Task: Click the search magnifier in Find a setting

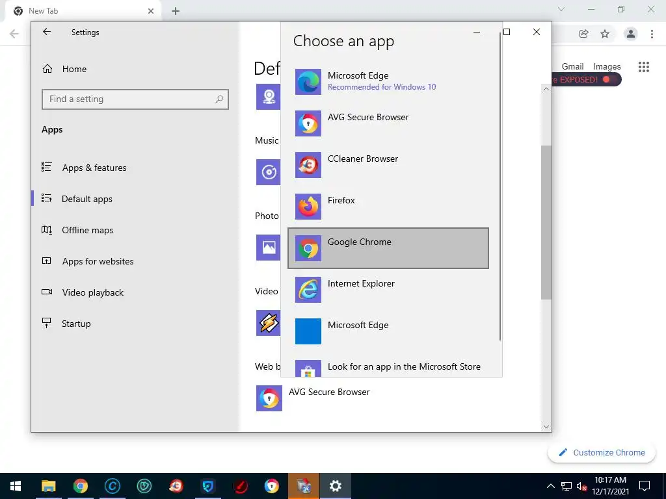Action: pyautogui.click(x=219, y=99)
